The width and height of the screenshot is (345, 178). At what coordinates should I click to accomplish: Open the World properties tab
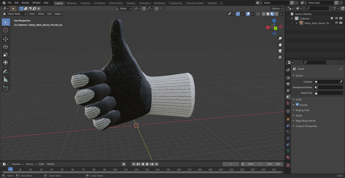tap(288, 103)
